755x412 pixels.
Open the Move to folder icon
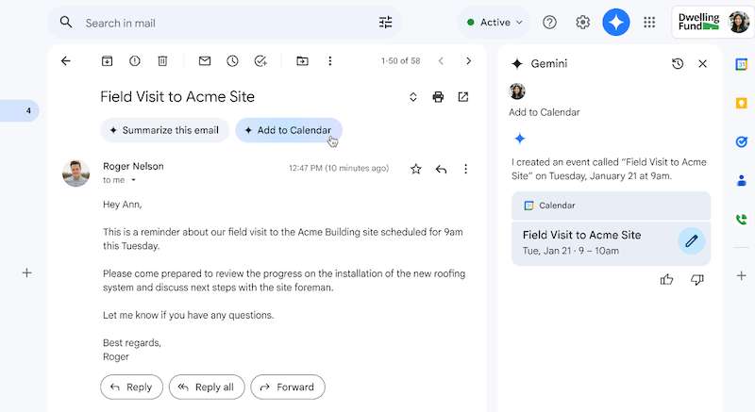[302, 61]
